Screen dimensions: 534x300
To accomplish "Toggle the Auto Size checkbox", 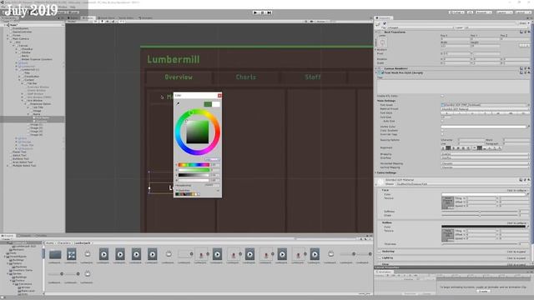I will point(442,121).
